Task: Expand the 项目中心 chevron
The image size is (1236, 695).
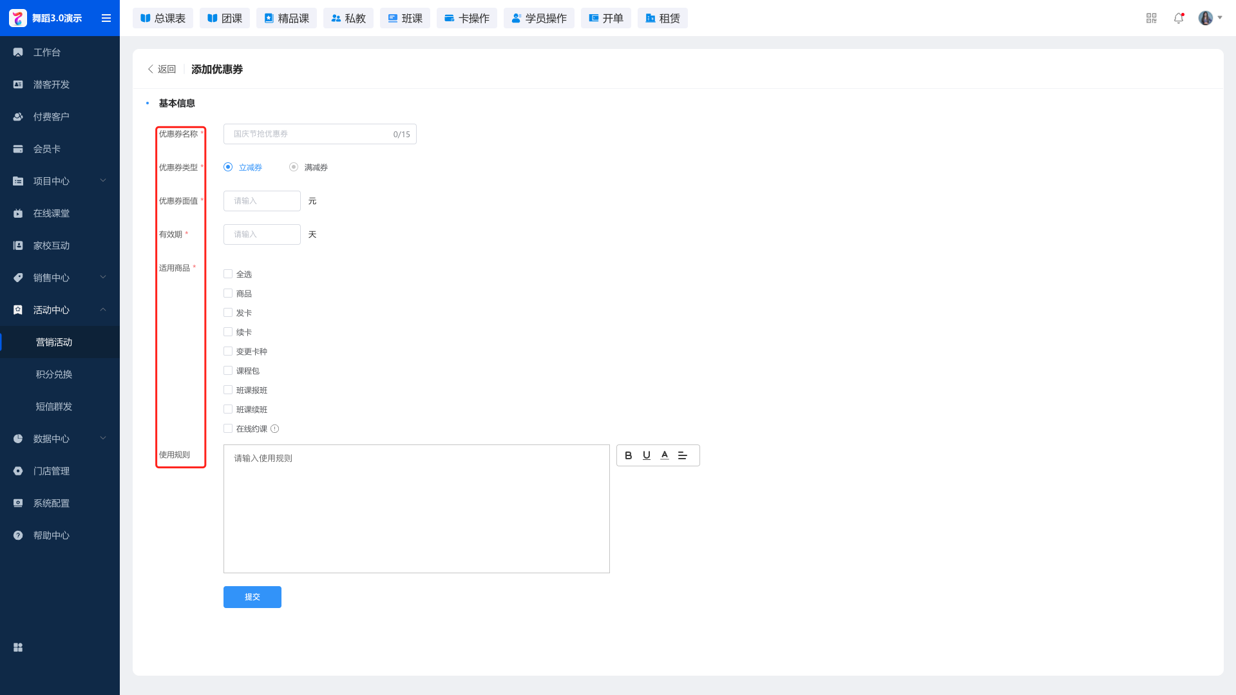Action: (x=103, y=180)
